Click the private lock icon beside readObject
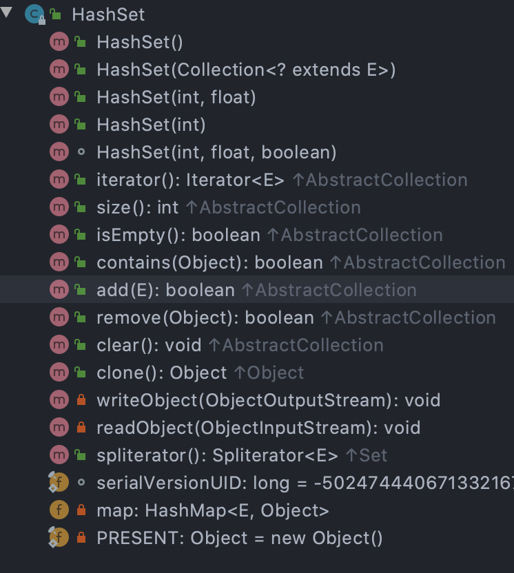Image resolution: width=514 pixels, height=573 pixels. coord(81,427)
